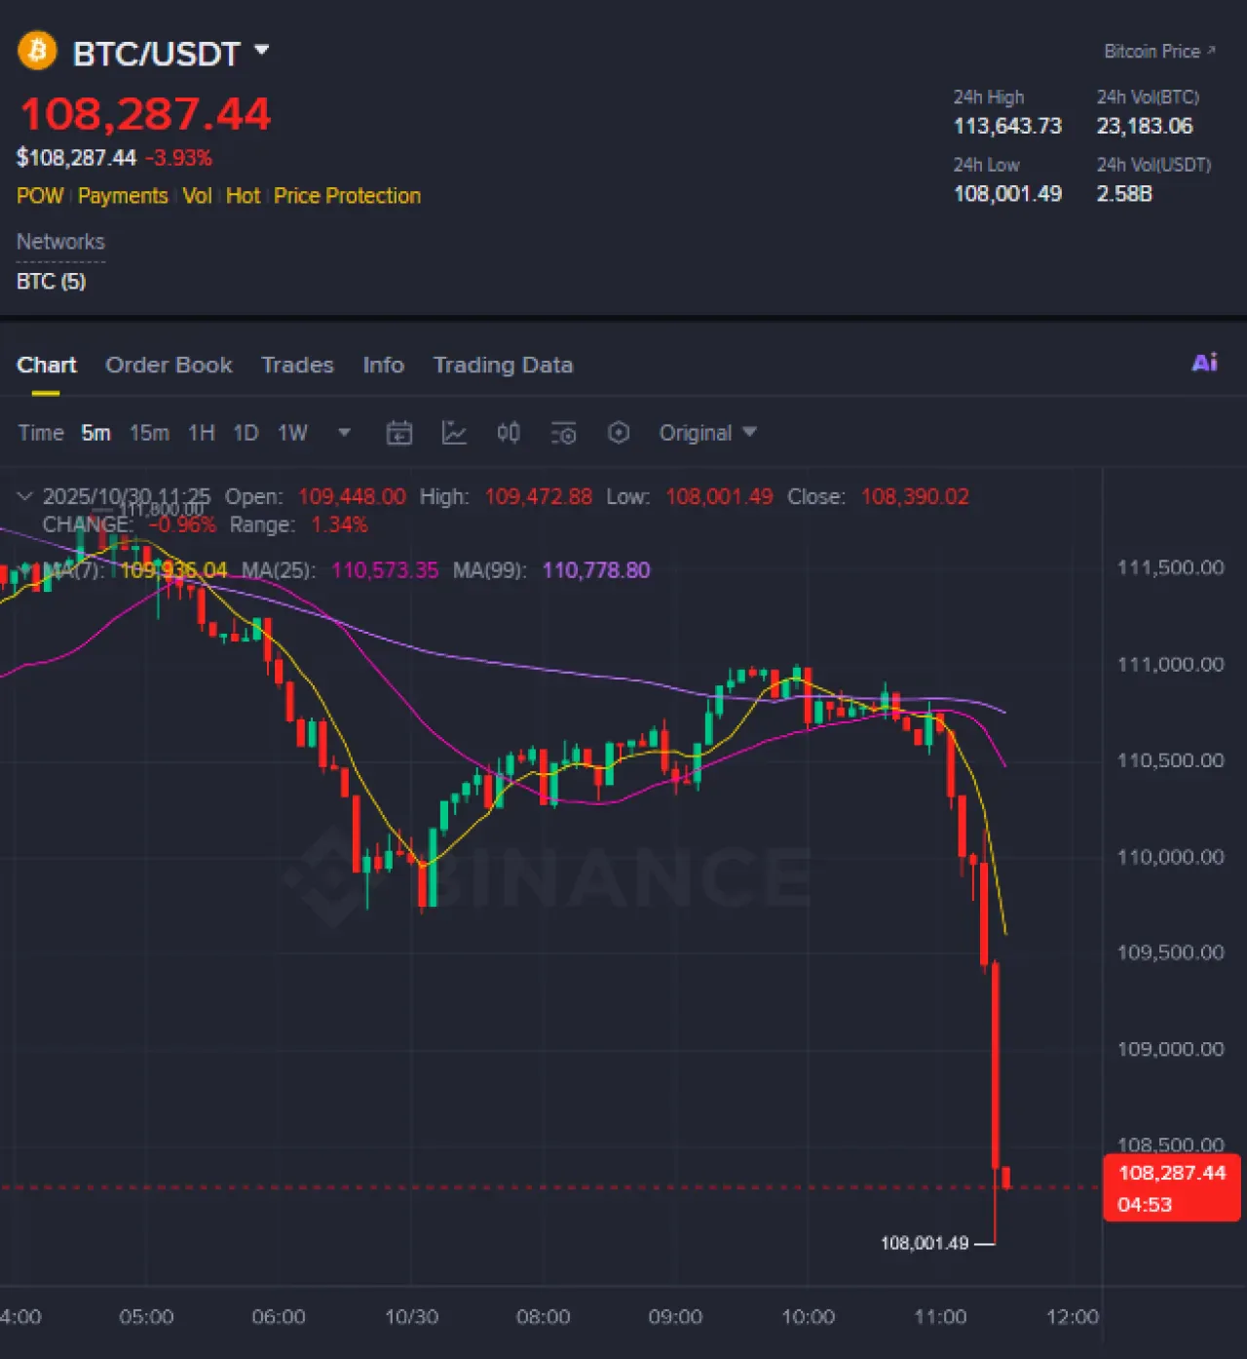Click the 08:00 time axis label

click(543, 1317)
